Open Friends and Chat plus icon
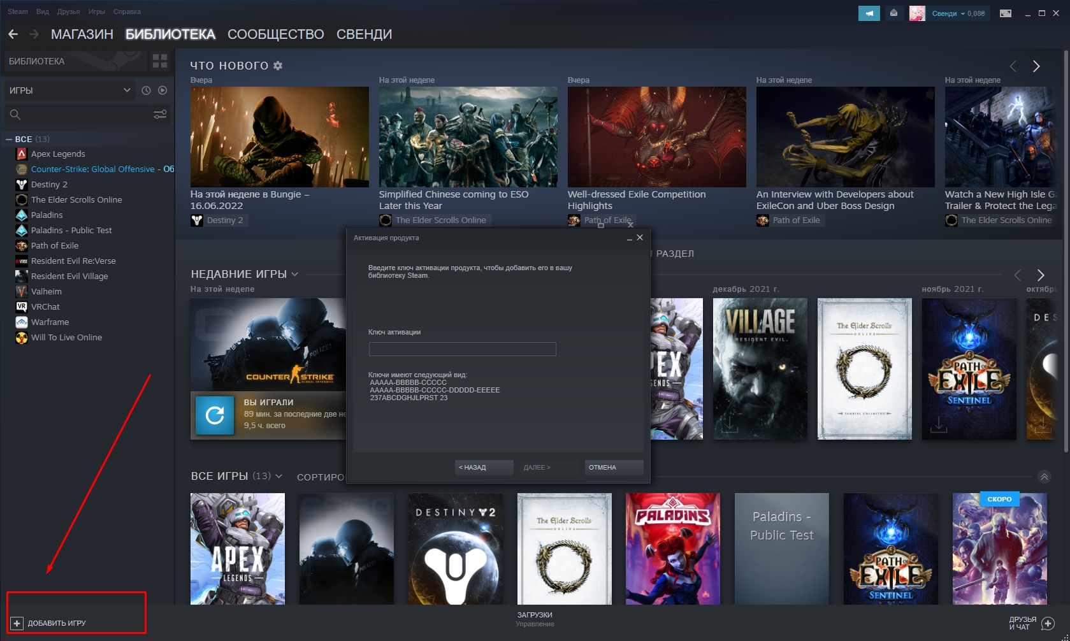 point(1048,623)
